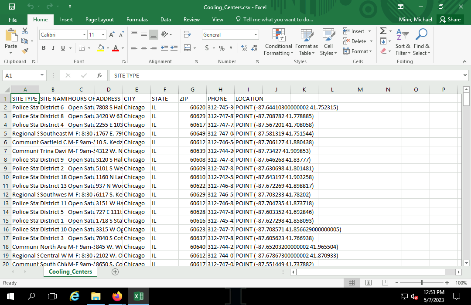This screenshot has width=471, height=305.
Task: Toggle Bold formatting
Action: click(x=44, y=48)
